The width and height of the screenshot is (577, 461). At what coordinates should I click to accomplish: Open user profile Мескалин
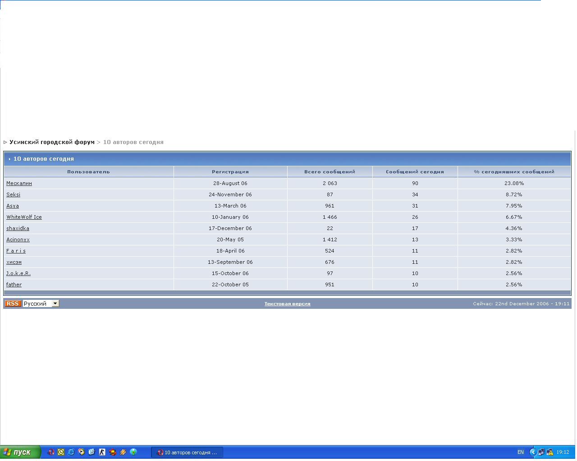click(x=19, y=184)
